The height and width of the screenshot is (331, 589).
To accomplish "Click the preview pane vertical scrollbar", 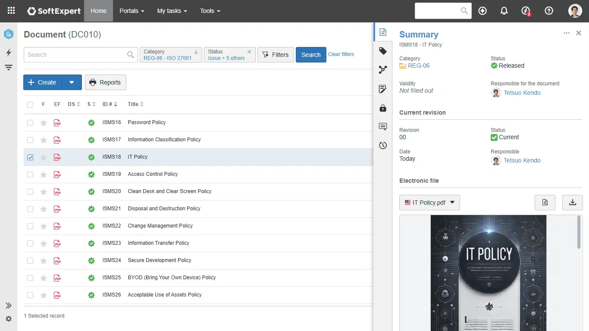I will point(579,233).
